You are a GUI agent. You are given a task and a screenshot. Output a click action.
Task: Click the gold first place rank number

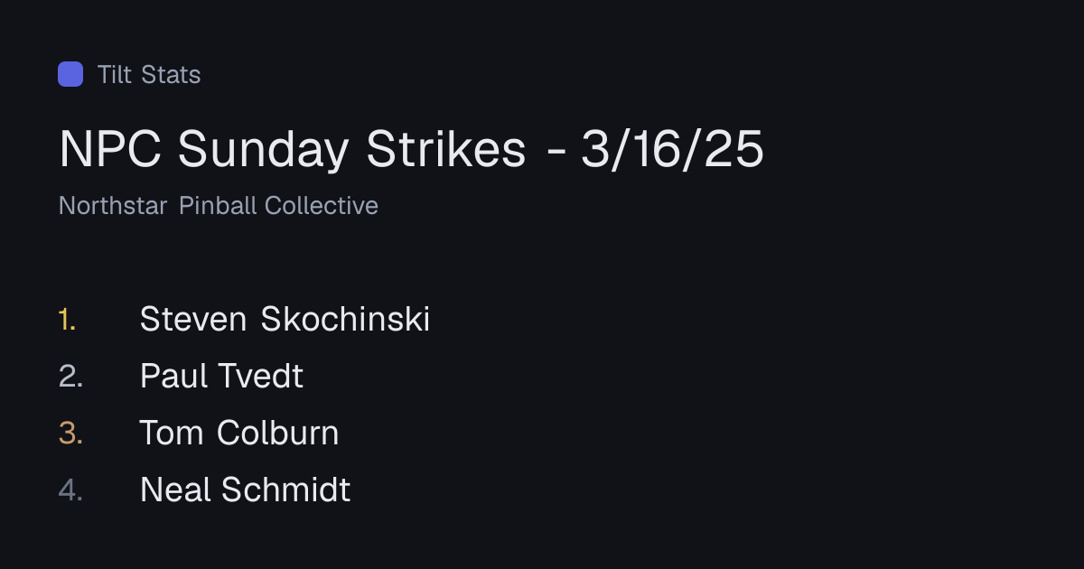(x=67, y=319)
